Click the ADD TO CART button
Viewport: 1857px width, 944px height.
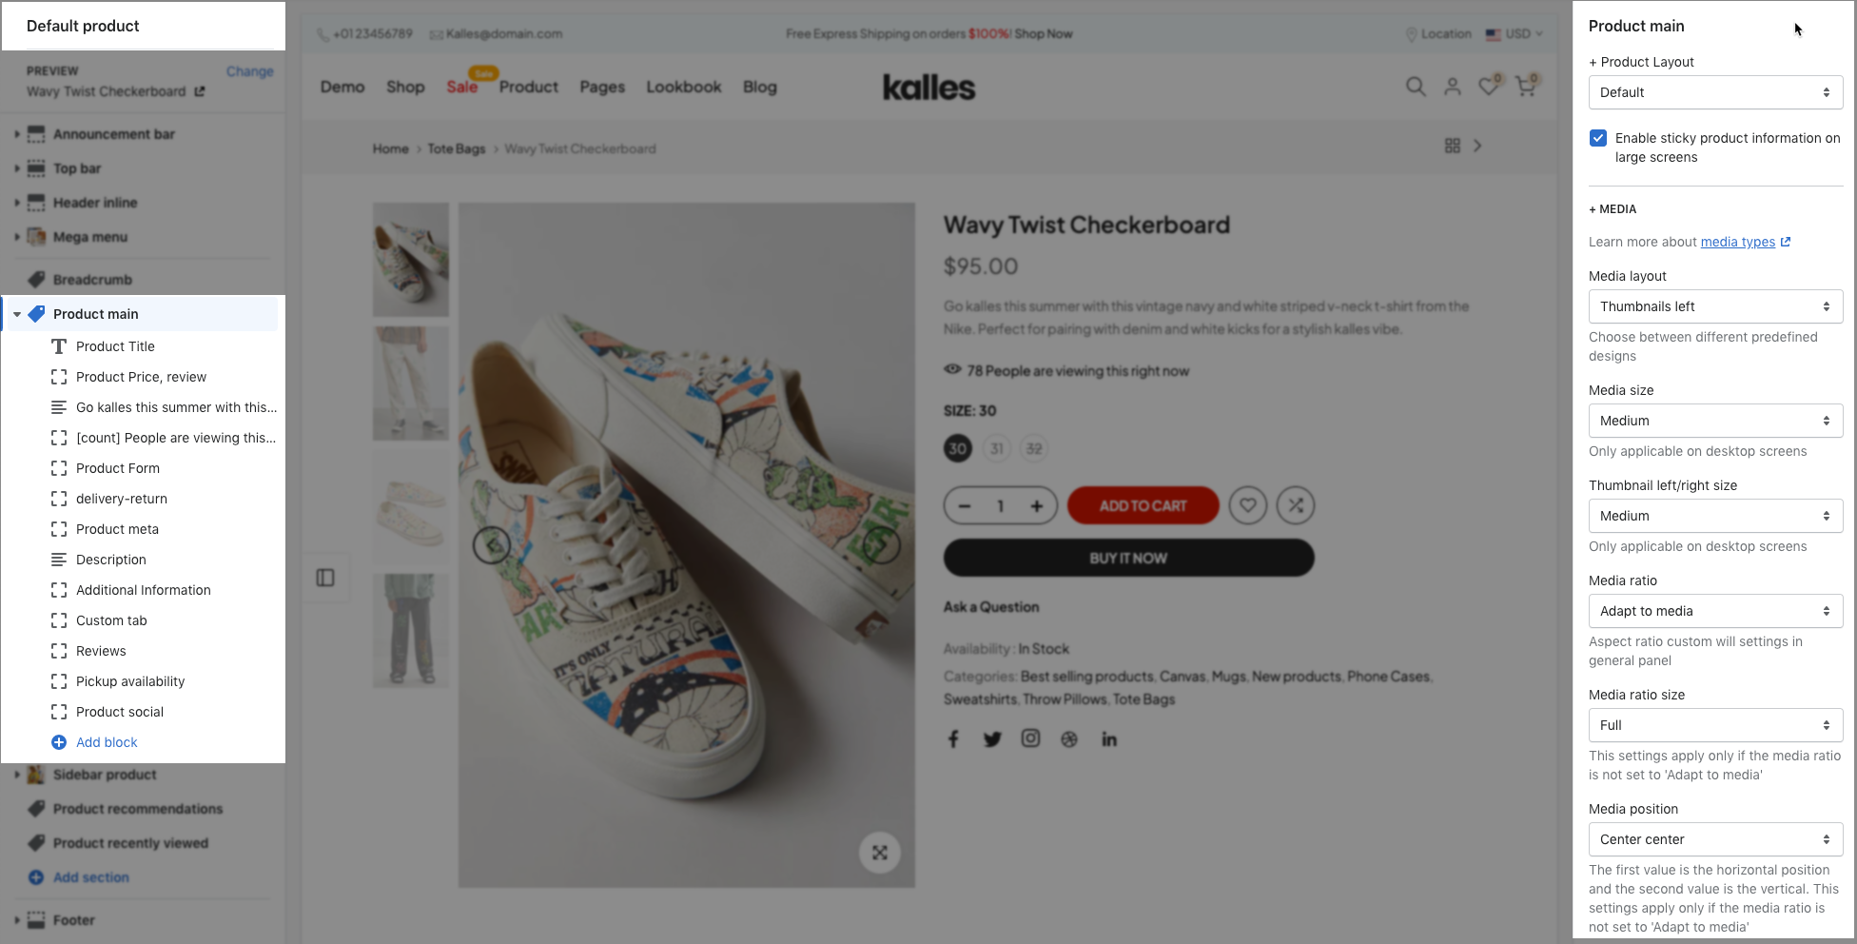coord(1143,505)
